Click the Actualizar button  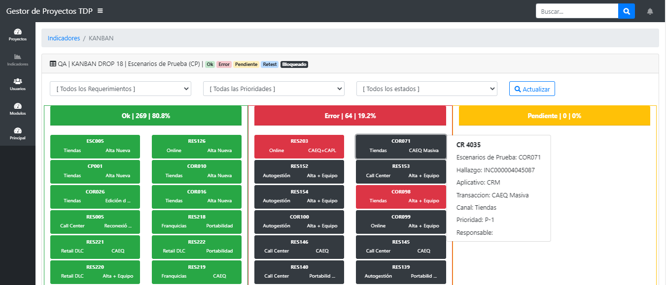532,89
